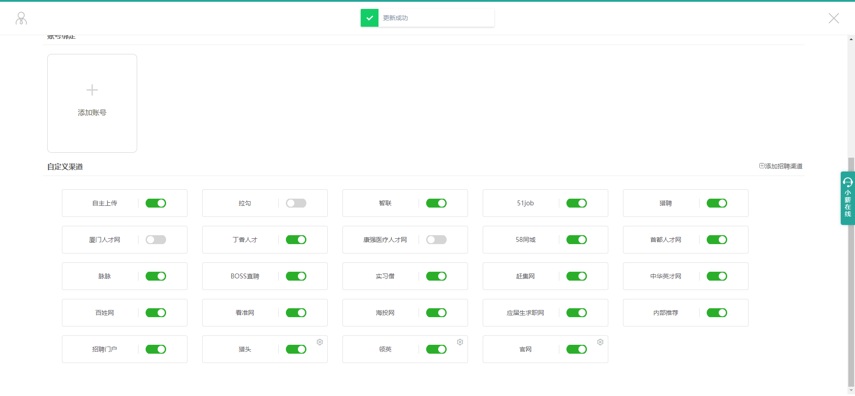
Task: Disable the 首都人才网 channel switch
Action: click(x=717, y=240)
